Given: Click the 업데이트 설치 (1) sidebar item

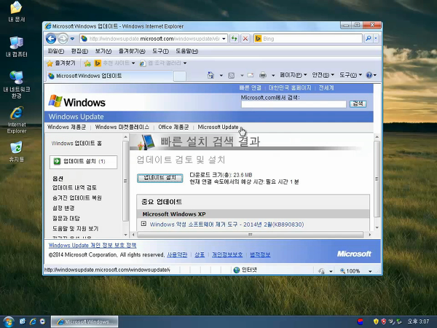Looking at the screenshot, I should 83,162.
